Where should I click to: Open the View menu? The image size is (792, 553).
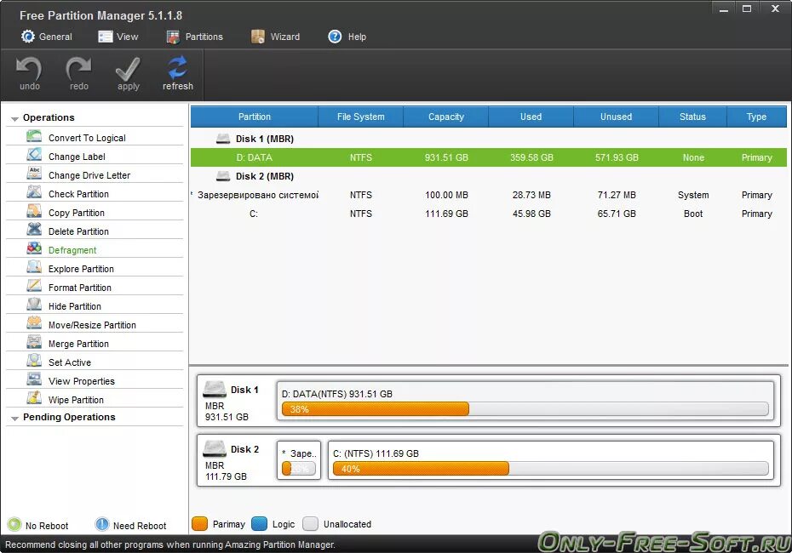coord(118,37)
